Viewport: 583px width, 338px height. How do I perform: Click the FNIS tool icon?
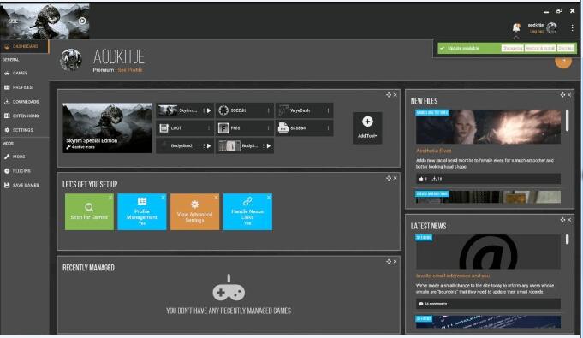tap(223, 127)
